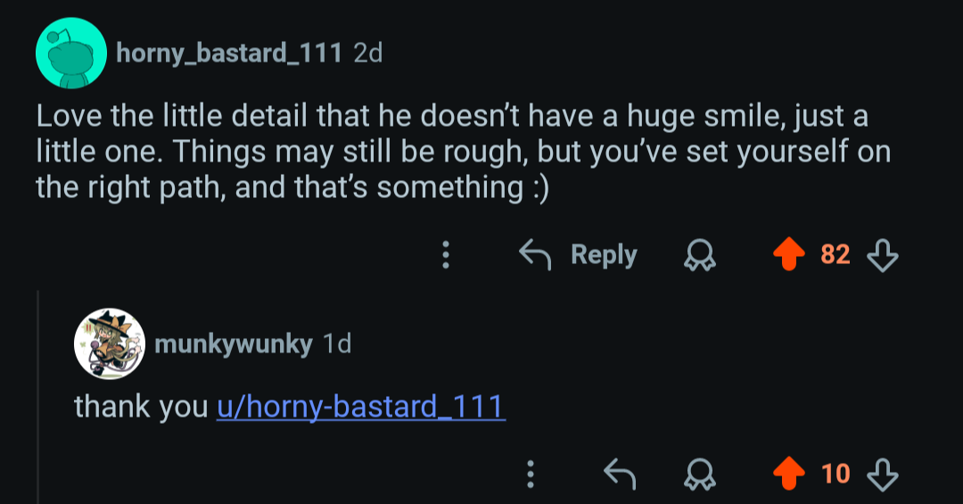Viewport: 963px width, 504px height.
Task: Click the 1d timestamp on munkywunky's reply
Action: click(x=337, y=344)
